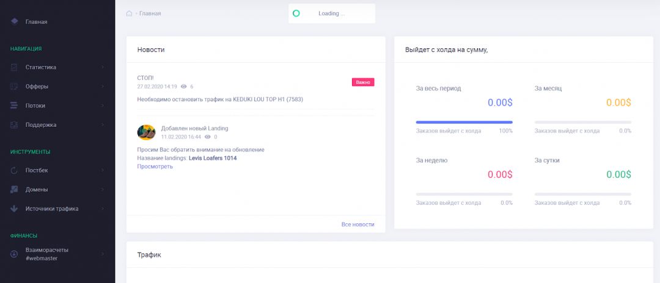Click the Levis Loafers 1014 landing name

click(213, 159)
